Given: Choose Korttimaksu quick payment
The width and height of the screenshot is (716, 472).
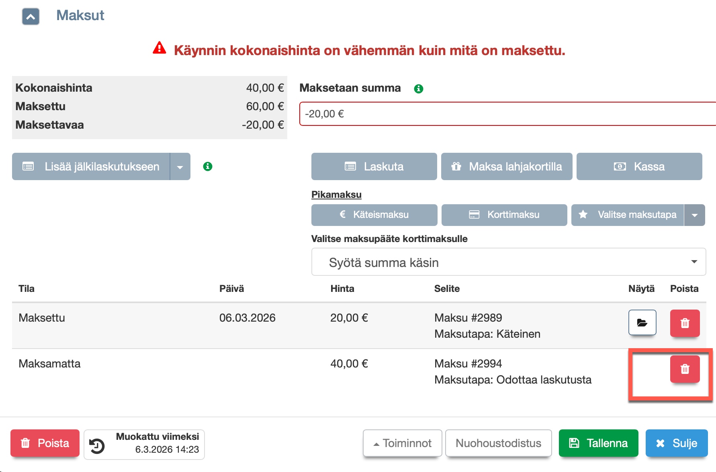Looking at the screenshot, I should pyautogui.click(x=504, y=215).
